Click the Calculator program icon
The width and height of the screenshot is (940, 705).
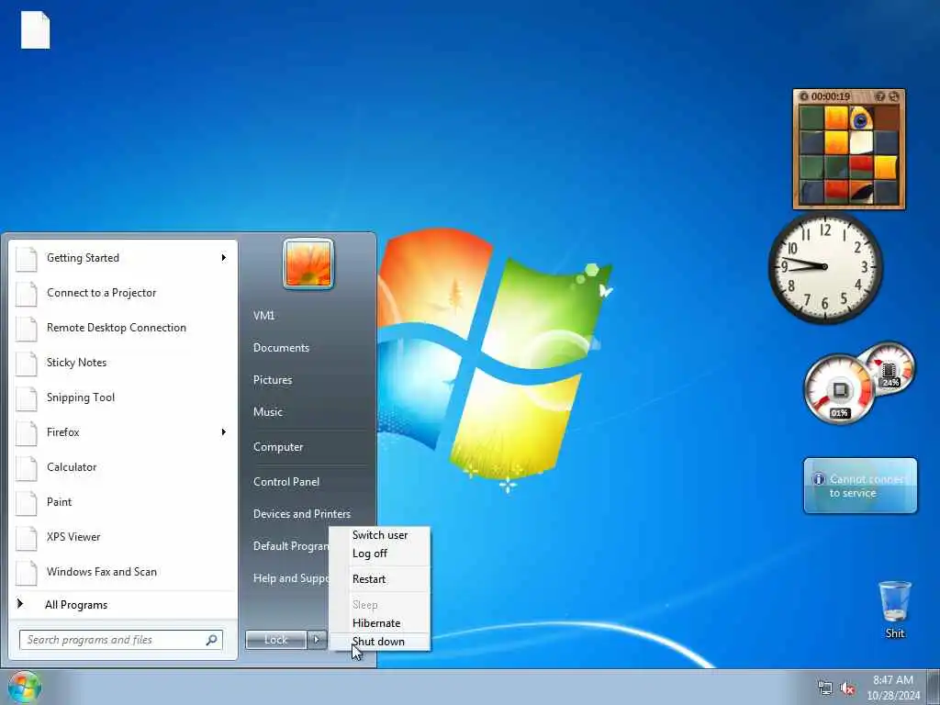pos(27,467)
